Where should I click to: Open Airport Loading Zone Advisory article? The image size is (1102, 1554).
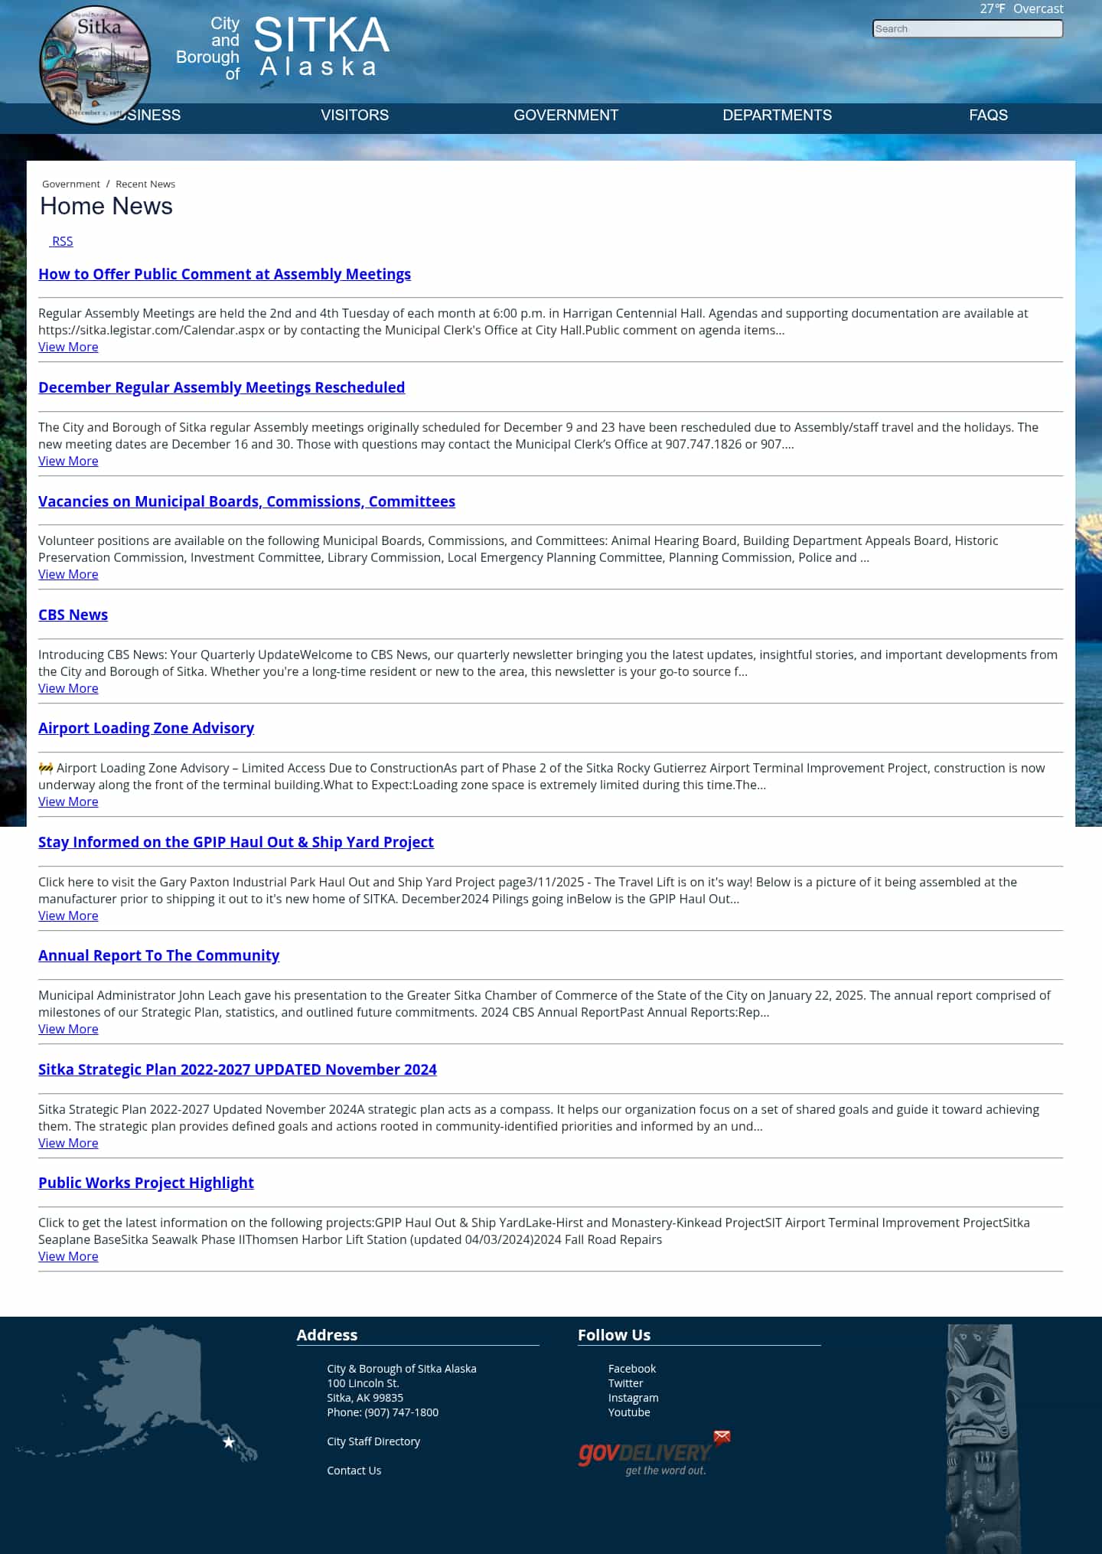coord(146,728)
